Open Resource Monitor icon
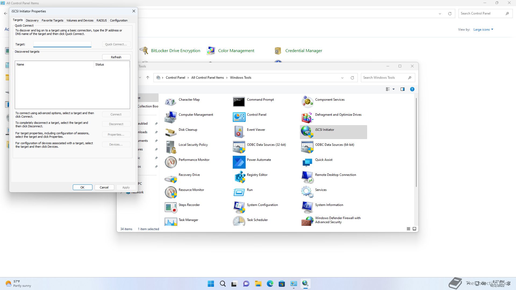This screenshot has height=290, width=516. pos(171,192)
